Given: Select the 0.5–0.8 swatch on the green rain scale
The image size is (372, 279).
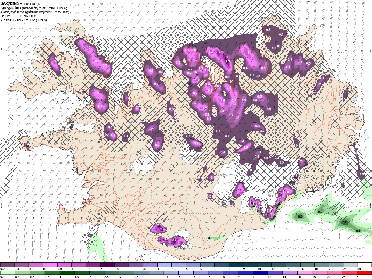Looking at the screenshot, I should pyautogui.click(x=37, y=273).
